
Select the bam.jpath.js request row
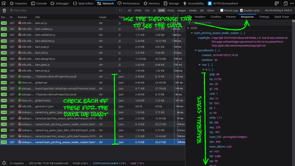pyautogui.click(x=93, y=65)
